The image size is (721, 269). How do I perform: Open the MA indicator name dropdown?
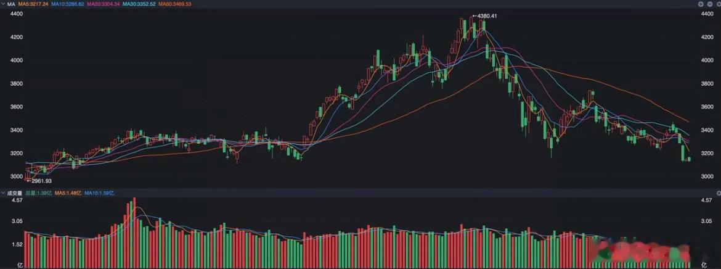pos(11,4)
